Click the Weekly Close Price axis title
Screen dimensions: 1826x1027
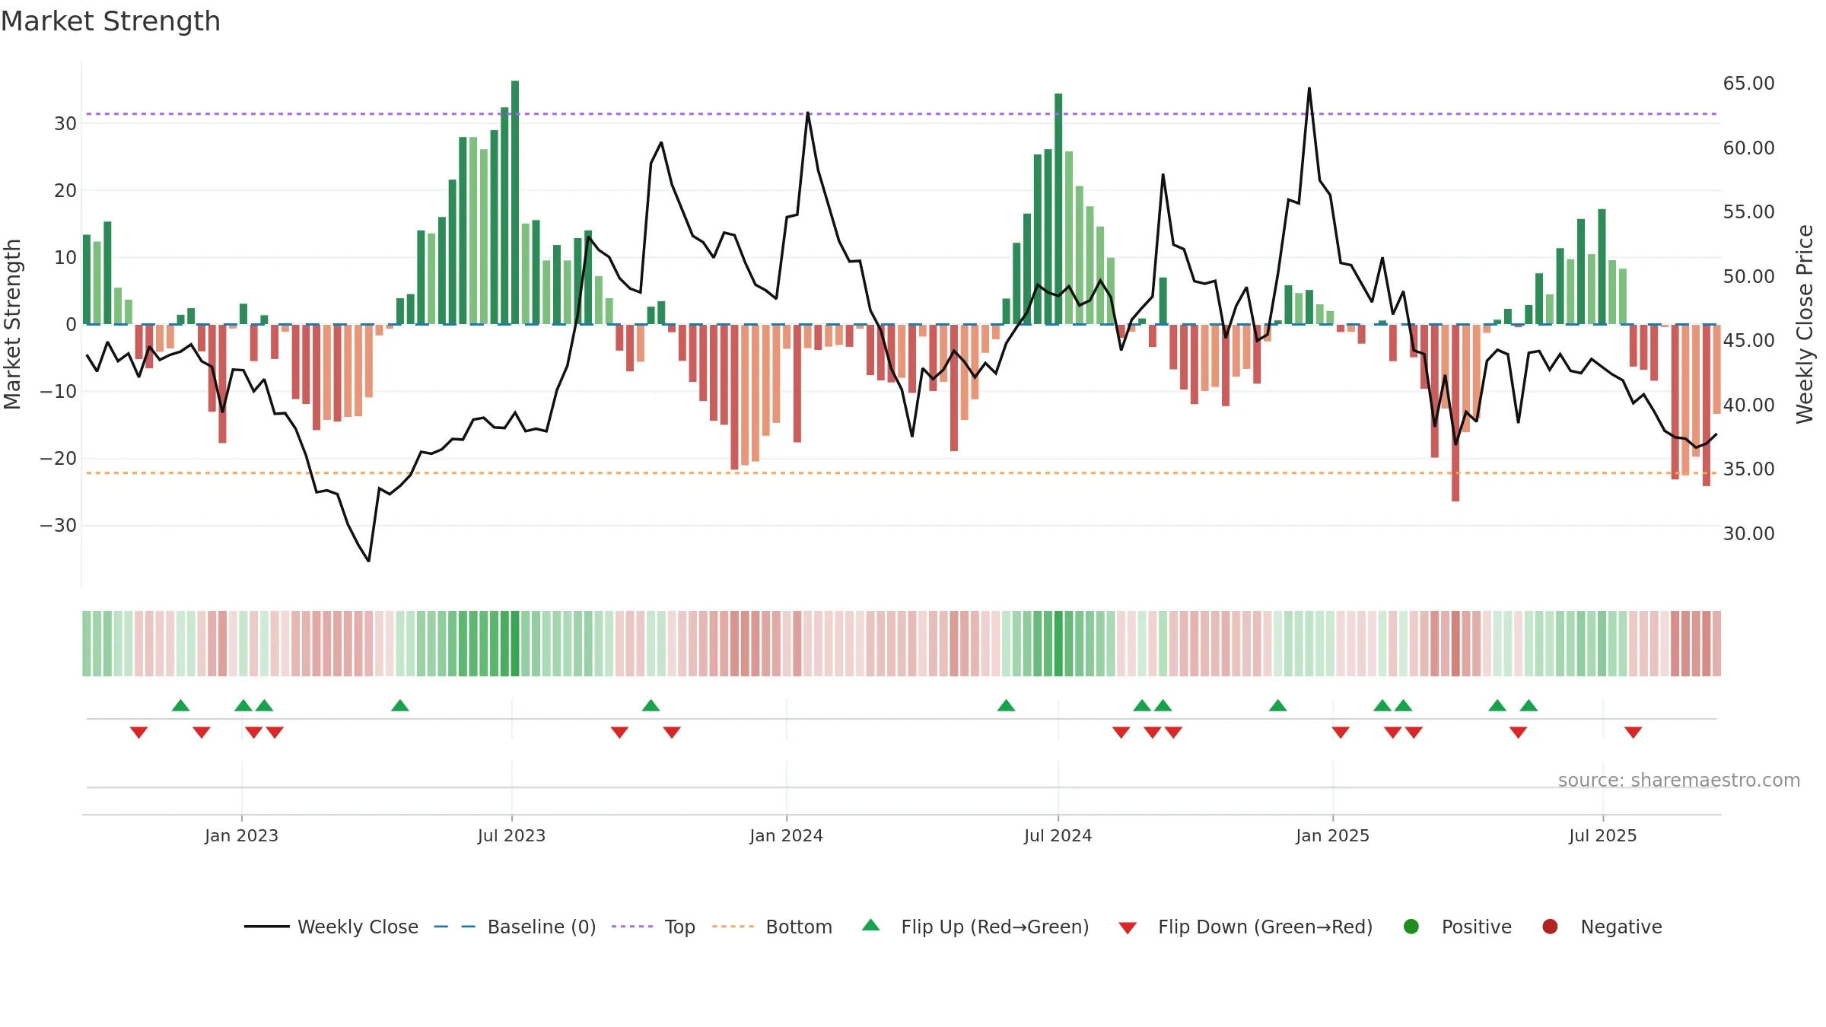(1805, 324)
